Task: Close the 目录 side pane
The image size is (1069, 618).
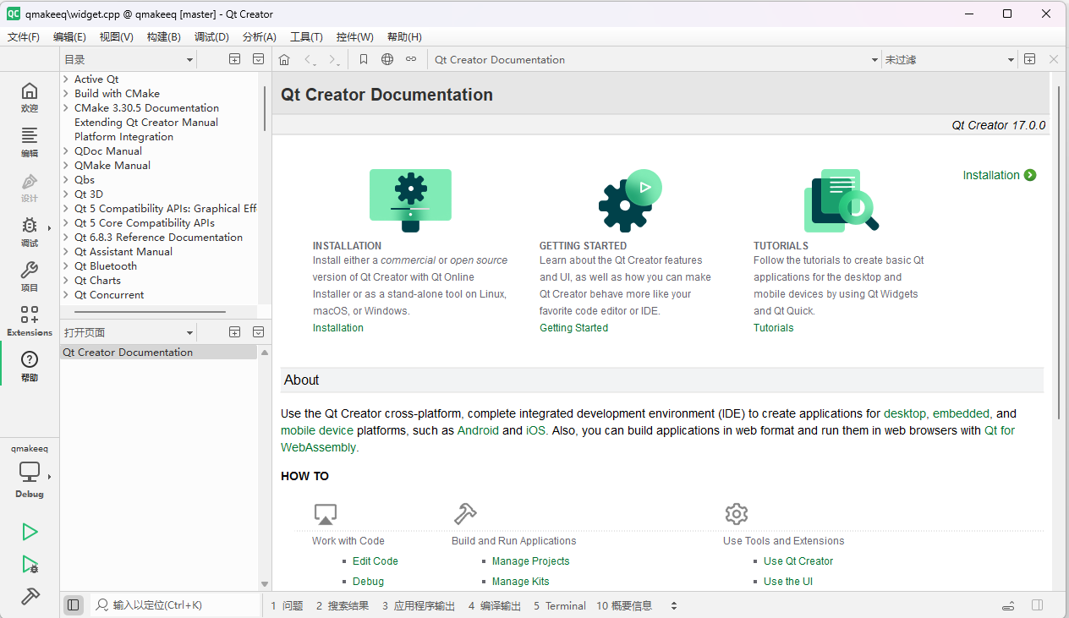Action: click(259, 59)
